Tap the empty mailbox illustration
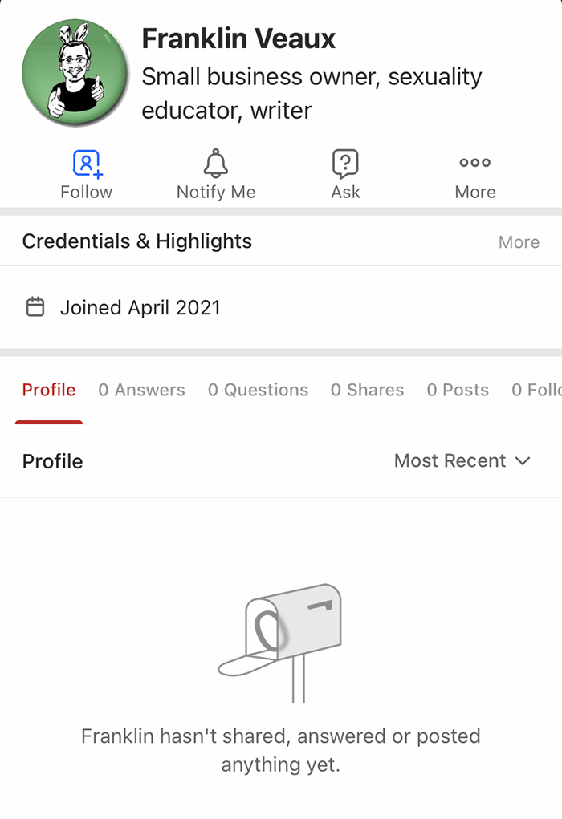Image resolution: width=562 pixels, height=819 pixels. click(x=279, y=643)
